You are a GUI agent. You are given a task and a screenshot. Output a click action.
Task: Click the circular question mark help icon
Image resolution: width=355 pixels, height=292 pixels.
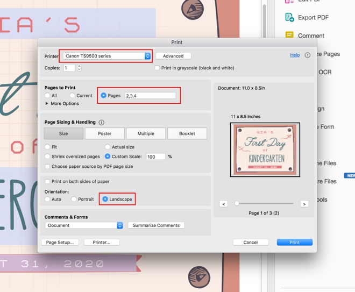(x=307, y=55)
